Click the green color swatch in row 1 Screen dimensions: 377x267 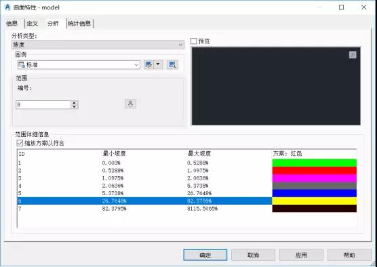(314, 163)
